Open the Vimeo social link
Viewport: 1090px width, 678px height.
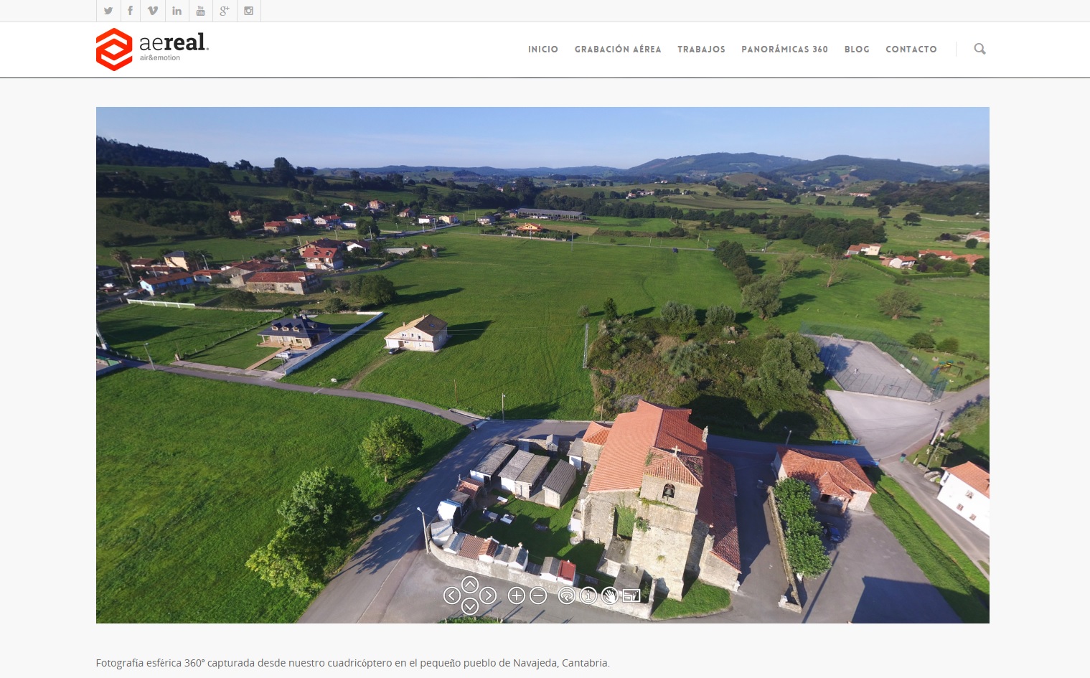(x=153, y=11)
